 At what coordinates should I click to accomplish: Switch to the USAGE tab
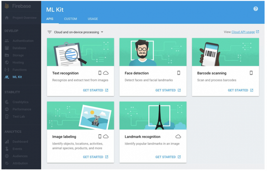(x=93, y=19)
